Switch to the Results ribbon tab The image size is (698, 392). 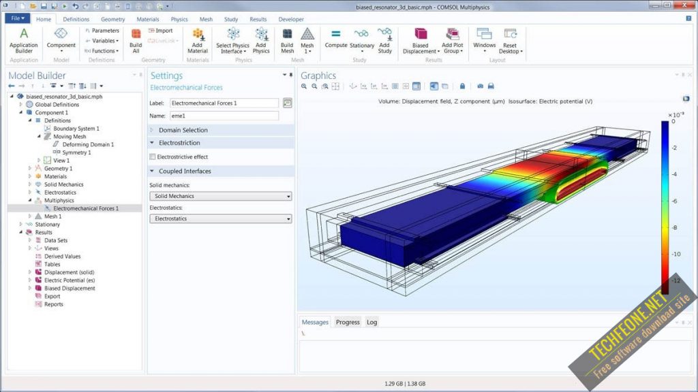(x=258, y=19)
